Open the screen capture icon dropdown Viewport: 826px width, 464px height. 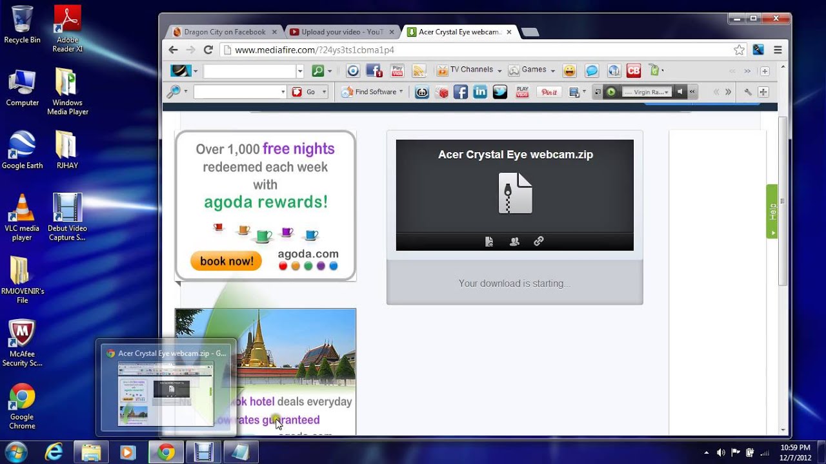pyautogui.click(x=584, y=92)
